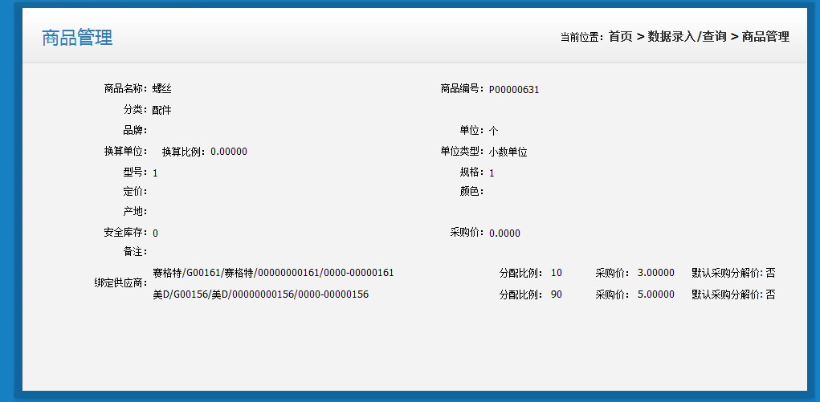The height and width of the screenshot is (402, 820).
Task: Click the supplier 采购价 value 3.00000
Action: point(655,273)
